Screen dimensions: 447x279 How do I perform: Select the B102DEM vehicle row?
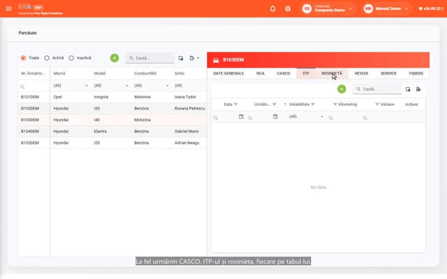coord(112,109)
